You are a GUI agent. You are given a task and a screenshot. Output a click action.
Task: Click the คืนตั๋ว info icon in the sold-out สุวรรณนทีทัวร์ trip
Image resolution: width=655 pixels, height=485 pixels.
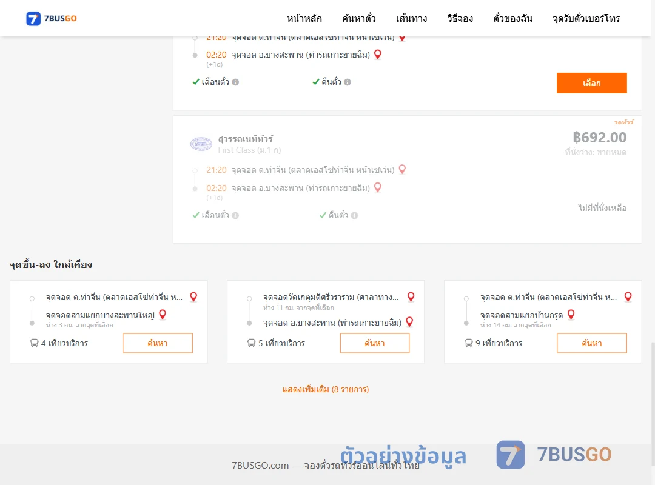point(354,216)
